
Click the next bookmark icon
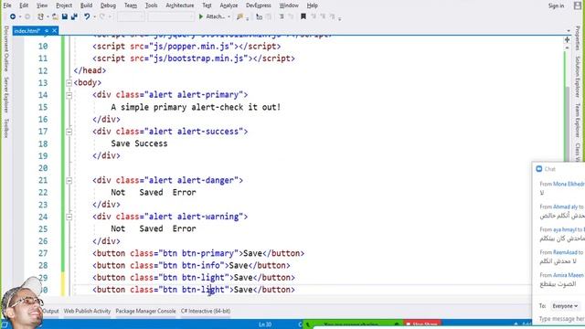[323, 16]
